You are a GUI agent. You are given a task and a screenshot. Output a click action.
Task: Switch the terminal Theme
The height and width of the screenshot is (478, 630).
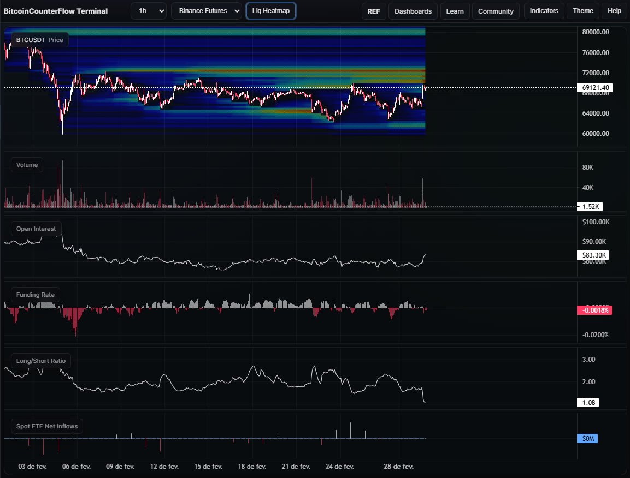[x=582, y=10]
